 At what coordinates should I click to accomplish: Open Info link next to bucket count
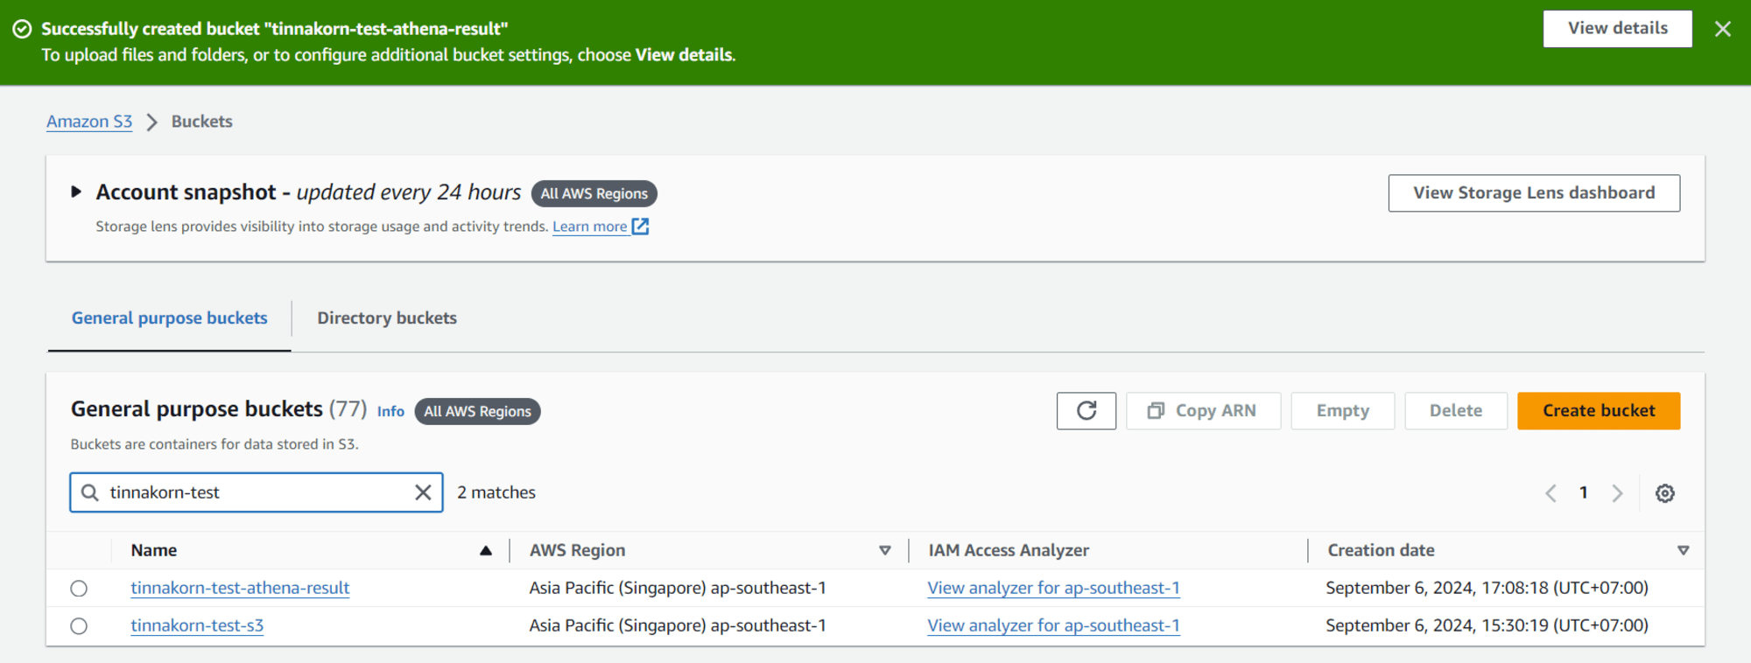pos(390,411)
